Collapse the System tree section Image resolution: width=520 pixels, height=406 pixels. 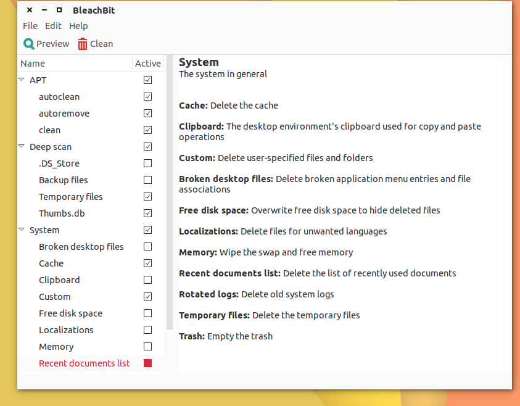point(20,230)
